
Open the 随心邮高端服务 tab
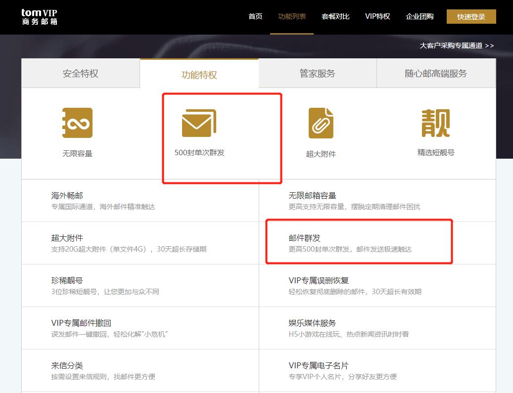[x=436, y=72]
